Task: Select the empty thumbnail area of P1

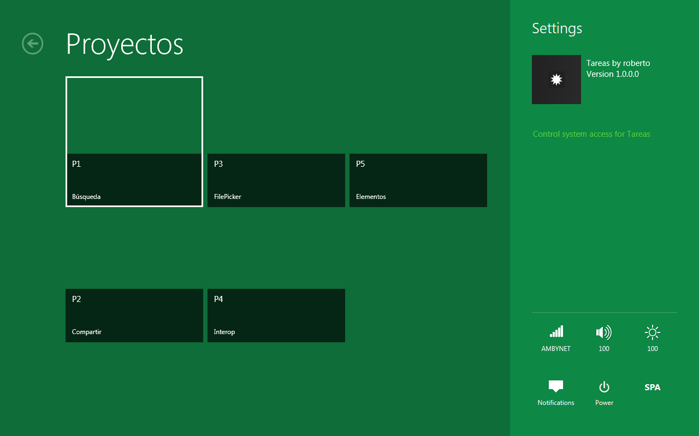Action: pos(134,116)
